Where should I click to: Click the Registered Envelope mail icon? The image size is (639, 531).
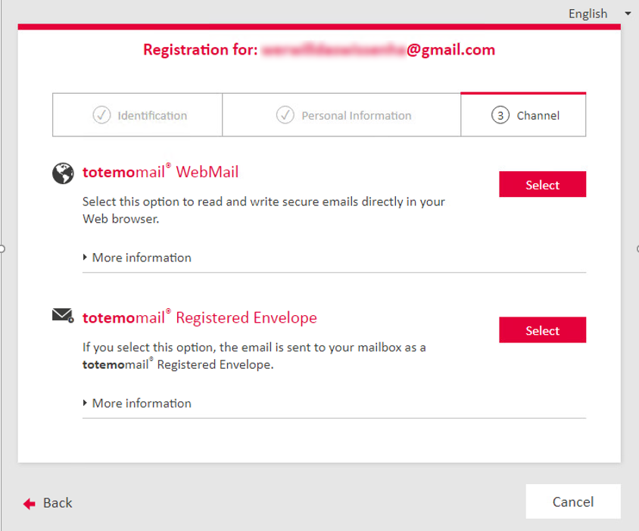[x=63, y=315]
